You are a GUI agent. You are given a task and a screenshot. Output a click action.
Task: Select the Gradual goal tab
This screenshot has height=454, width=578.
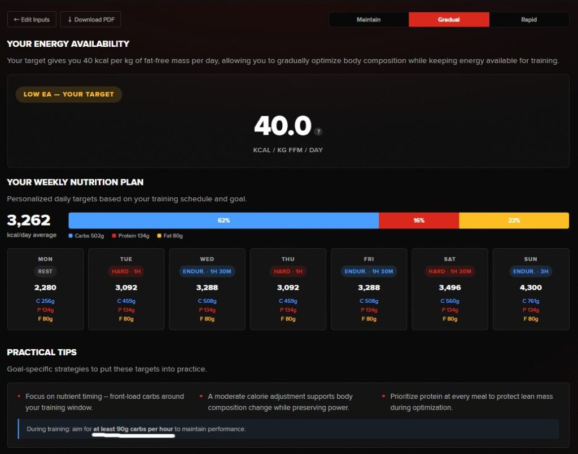(x=449, y=20)
